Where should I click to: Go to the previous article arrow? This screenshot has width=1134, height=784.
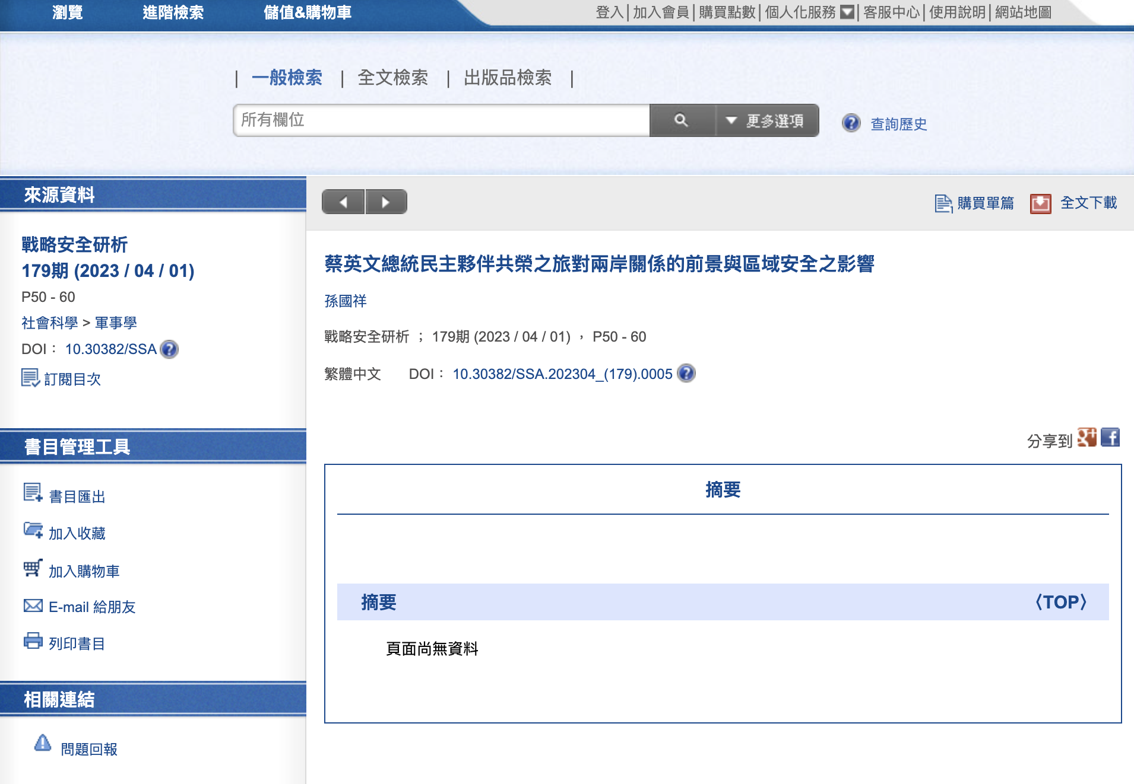pyautogui.click(x=343, y=202)
